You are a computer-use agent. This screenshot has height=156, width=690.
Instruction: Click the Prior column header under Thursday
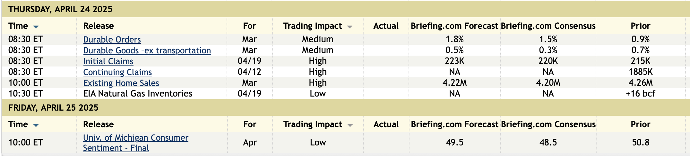pyautogui.click(x=640, y=26)
